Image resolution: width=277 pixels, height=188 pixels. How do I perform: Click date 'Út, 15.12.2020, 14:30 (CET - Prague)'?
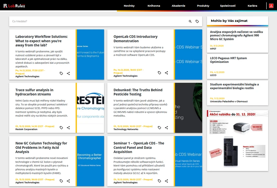(x=35, y=126)
